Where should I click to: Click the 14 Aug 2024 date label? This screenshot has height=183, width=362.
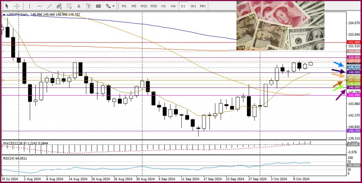click(78, 179)
